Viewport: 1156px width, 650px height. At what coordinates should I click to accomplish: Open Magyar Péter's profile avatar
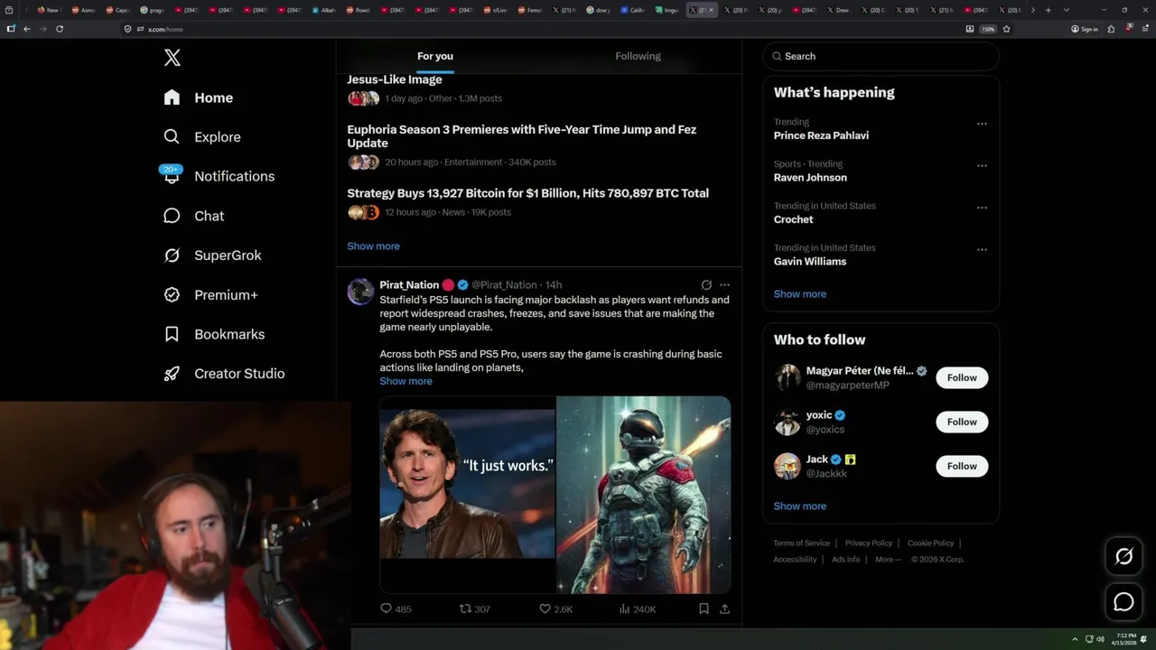click(x=788, y=377)
